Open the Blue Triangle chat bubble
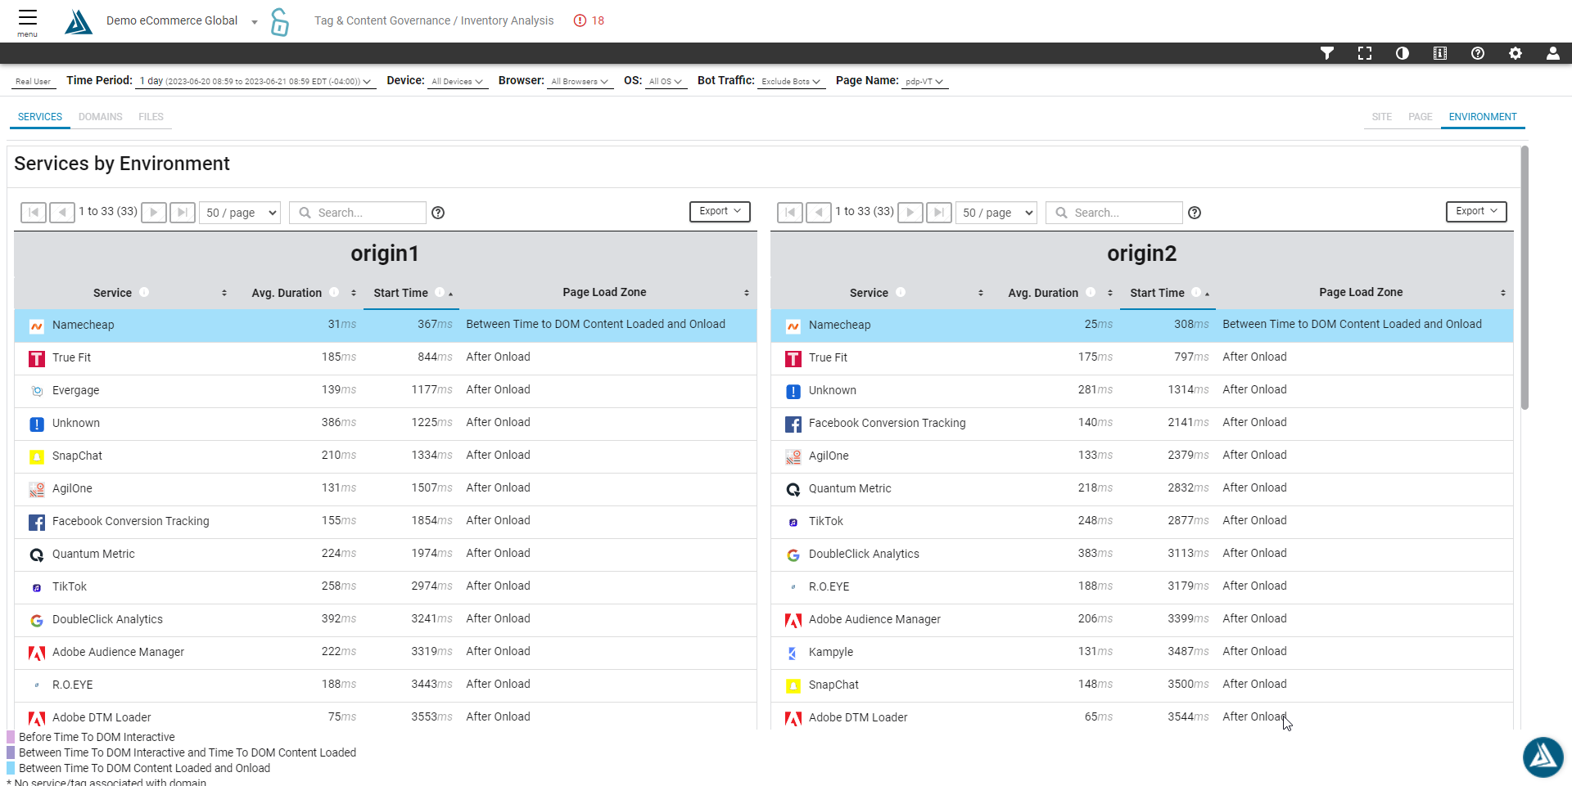The image size is (1572, 786). coord(1543,757)
